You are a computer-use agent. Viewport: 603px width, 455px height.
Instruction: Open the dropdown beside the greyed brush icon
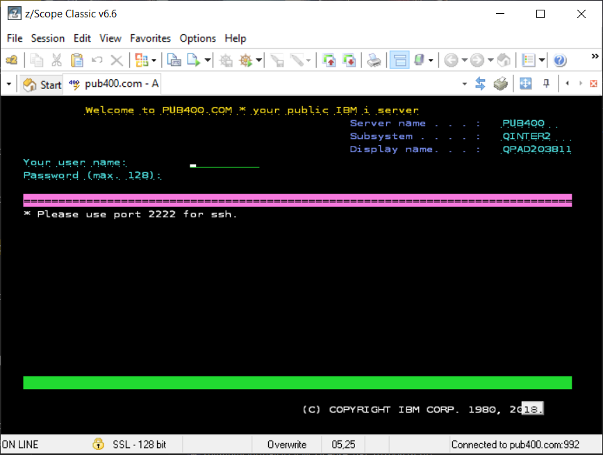pos(308,60)
